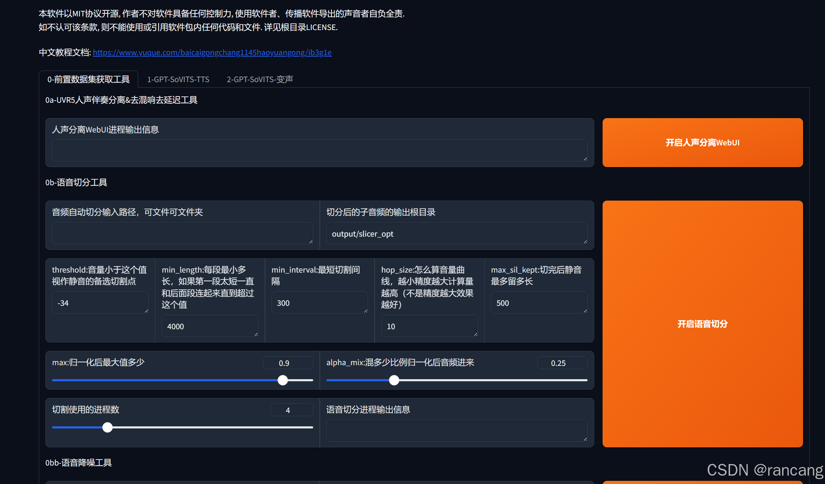Focus the threshold field showing -34
825x484 pixels.
(100, 303)
